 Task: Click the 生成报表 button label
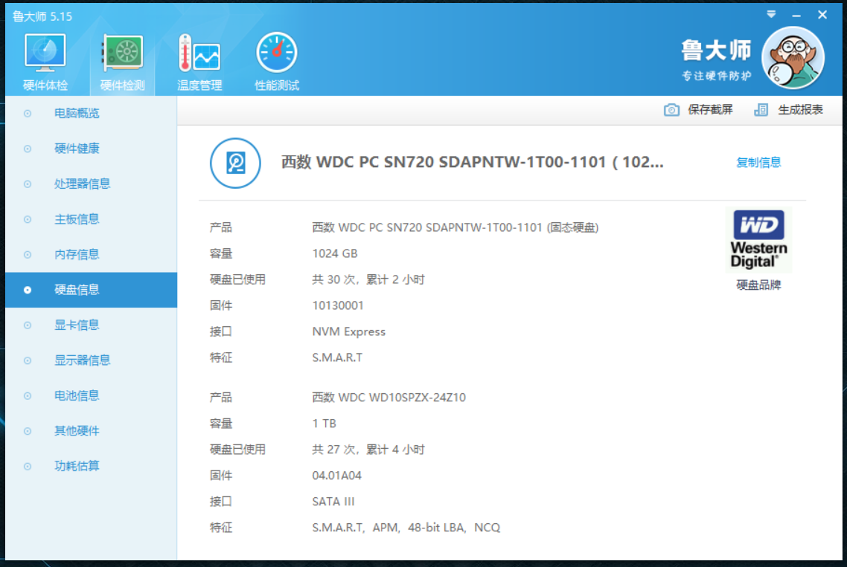(800, 110)
